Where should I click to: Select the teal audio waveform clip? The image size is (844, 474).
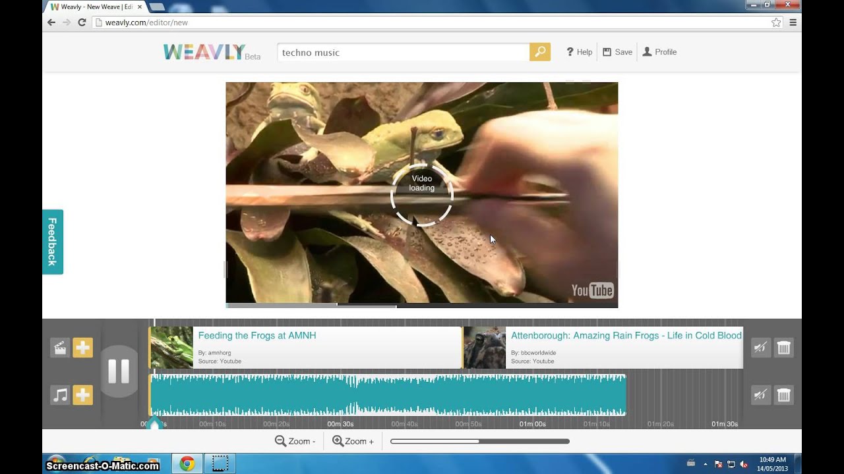pos(388,395)
